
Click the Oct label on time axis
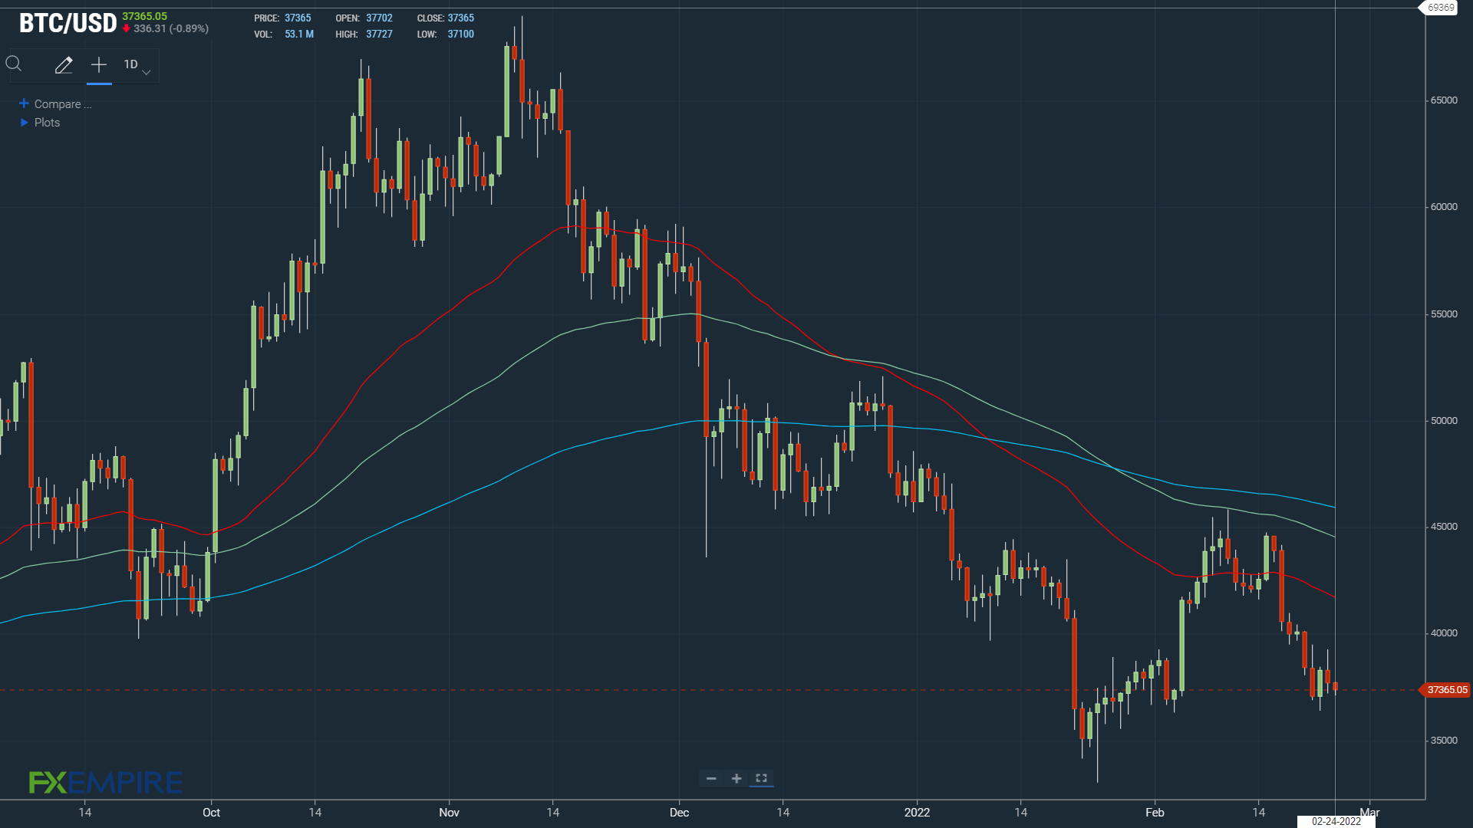click(211, 813)
